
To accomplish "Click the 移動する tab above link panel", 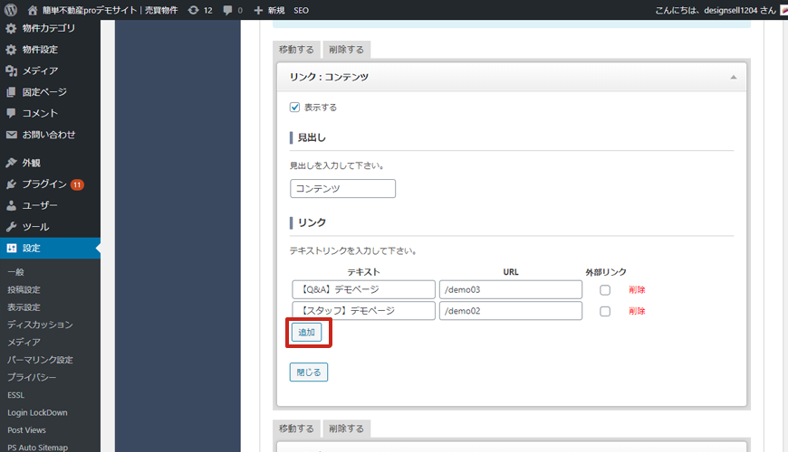I will click(296, 50).
